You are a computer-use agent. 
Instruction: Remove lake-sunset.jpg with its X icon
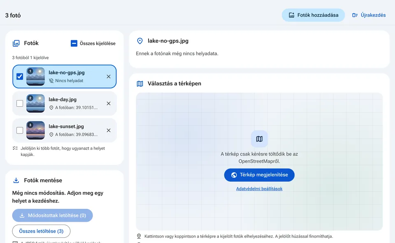(x=109, y=131)
